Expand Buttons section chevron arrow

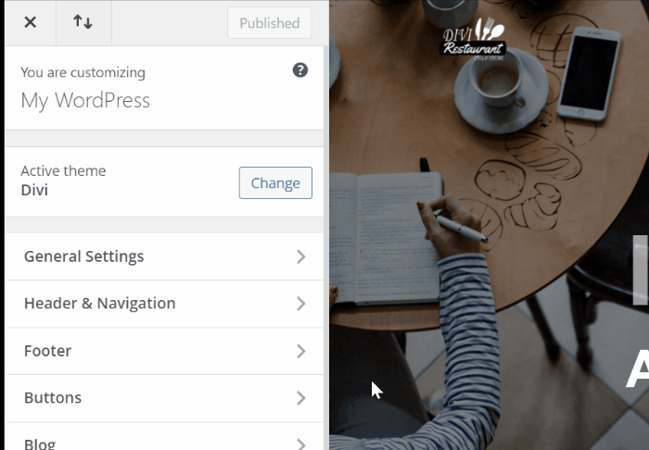[301, 398]
